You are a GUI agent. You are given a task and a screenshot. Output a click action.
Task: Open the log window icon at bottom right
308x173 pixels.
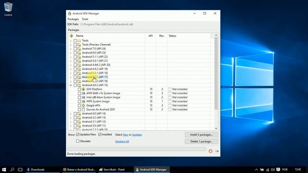click(x=217, y=151)
